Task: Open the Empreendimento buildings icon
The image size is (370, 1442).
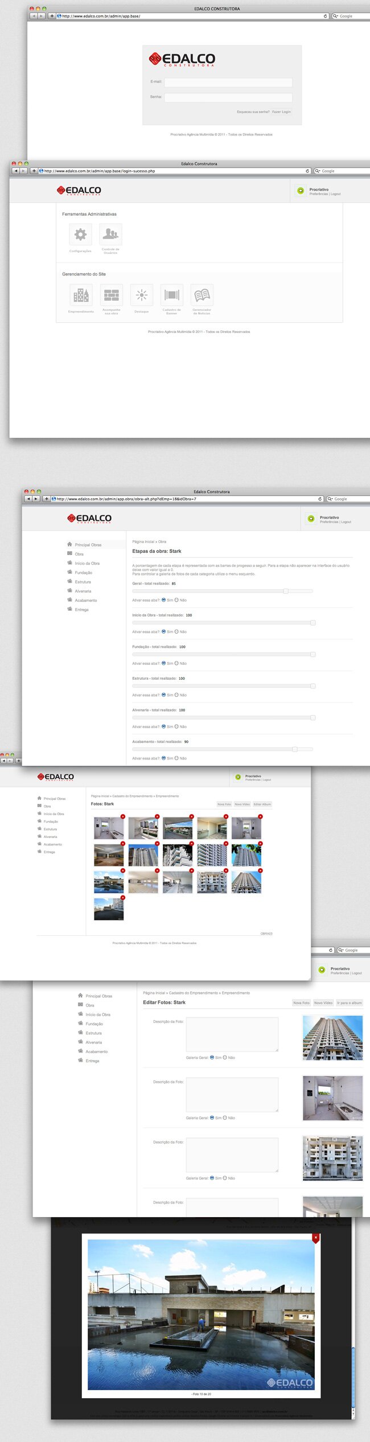Action: (81, 295)
